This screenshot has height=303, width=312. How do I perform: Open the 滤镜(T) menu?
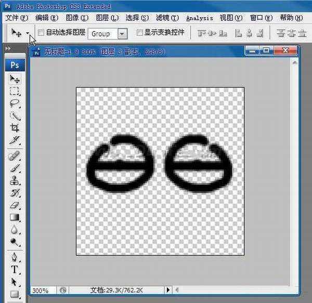167,18
